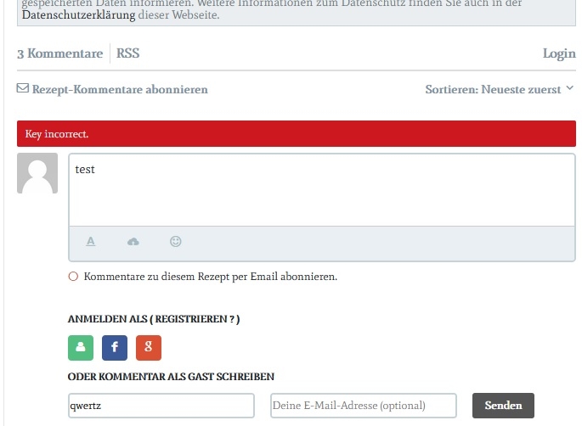Sign in with the green user icon
Image resolution: width=582 pixels, height=426 pixels.
81,348
